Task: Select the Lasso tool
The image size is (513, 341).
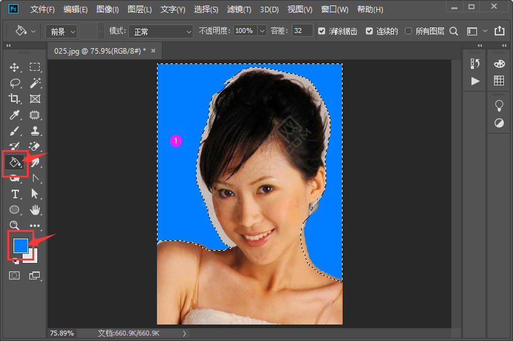Action: [x=15, y=83]
